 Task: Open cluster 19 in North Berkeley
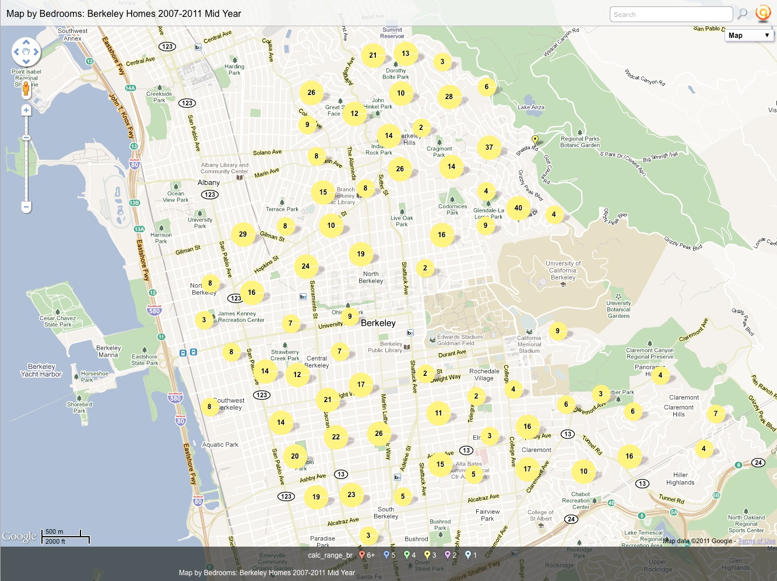361,254
